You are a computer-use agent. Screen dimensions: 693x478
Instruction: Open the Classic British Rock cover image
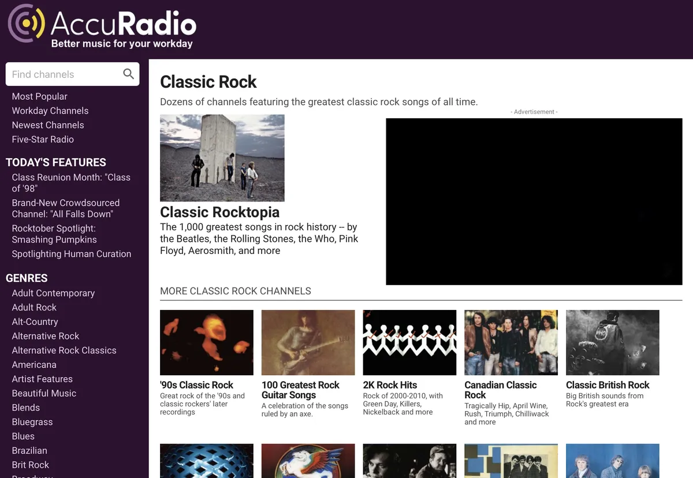pyautogui.click(x=612, y=342)
